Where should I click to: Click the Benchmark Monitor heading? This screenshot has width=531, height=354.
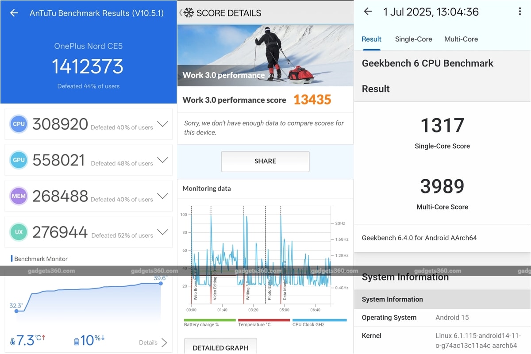(41, 259)
